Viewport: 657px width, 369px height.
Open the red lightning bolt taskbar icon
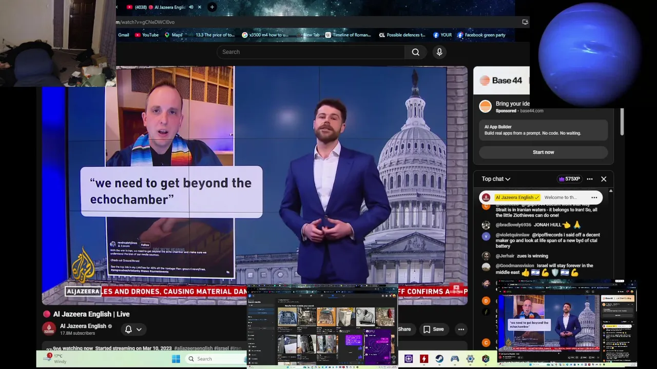coord(424,359)
